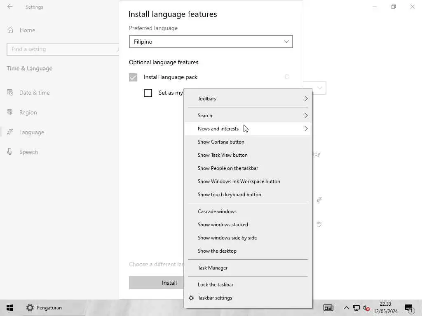The image size is (422, 316).
Task: Open the Home icon in sidebar
Action: tap(10, 30)
